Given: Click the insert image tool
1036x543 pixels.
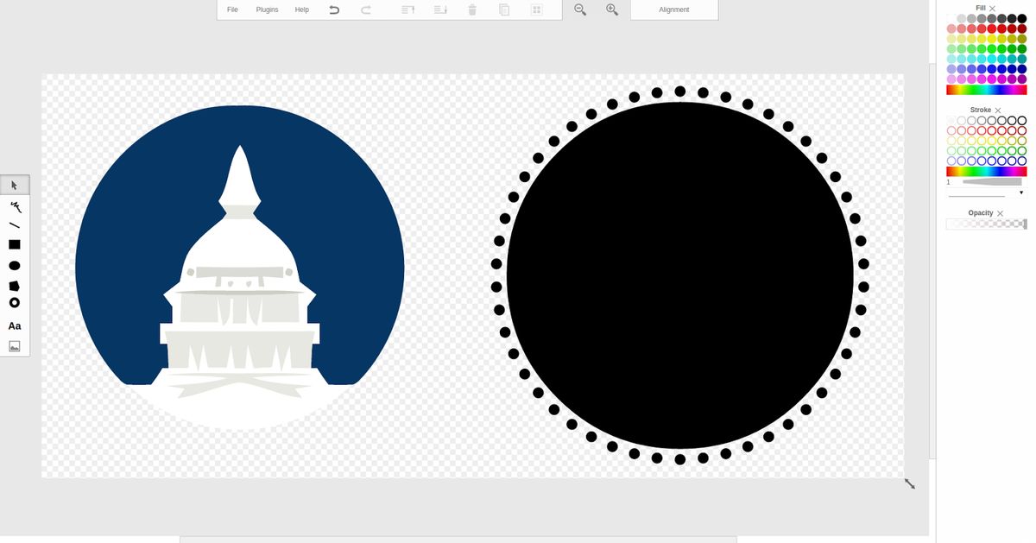Looking at the screenshot, I should point(15,346).
